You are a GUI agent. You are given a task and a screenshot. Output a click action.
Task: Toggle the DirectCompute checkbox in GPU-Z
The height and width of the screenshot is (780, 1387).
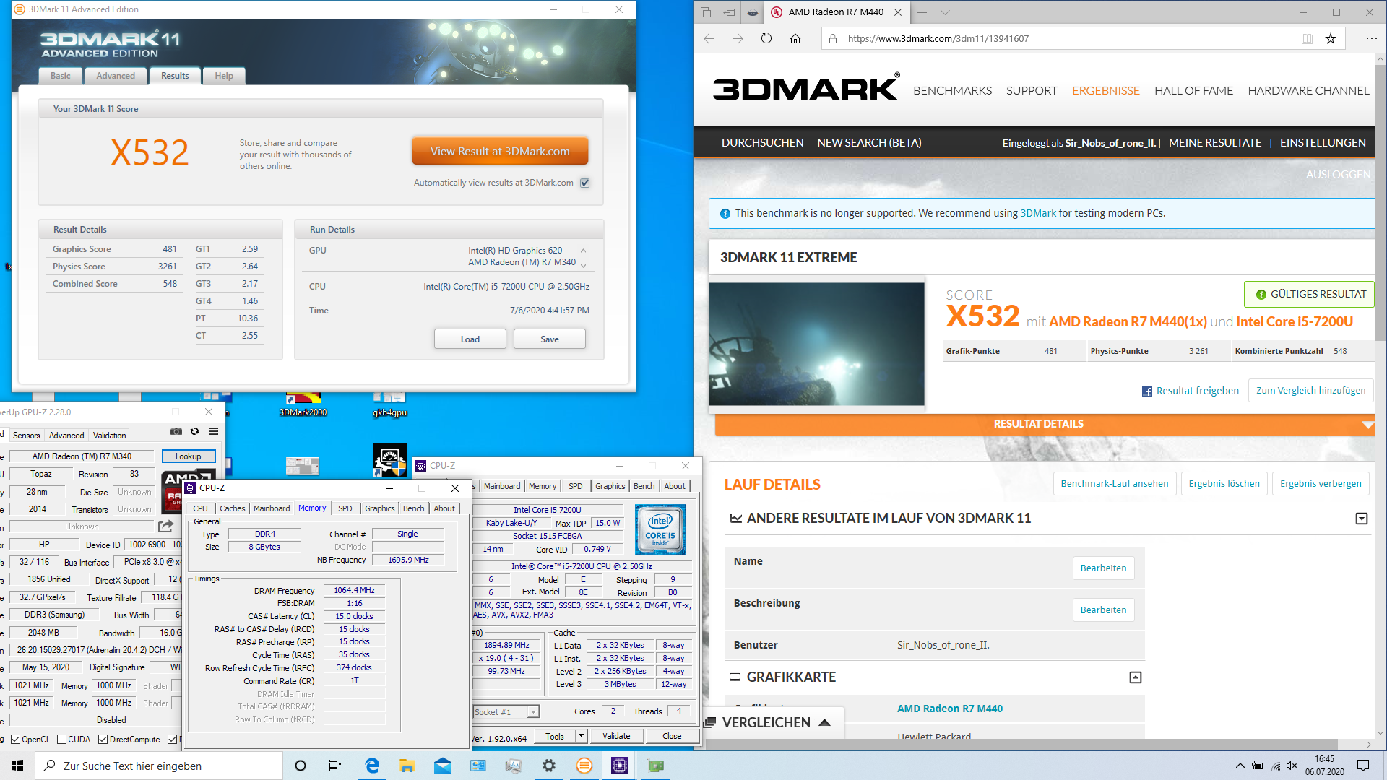point(103,739)
